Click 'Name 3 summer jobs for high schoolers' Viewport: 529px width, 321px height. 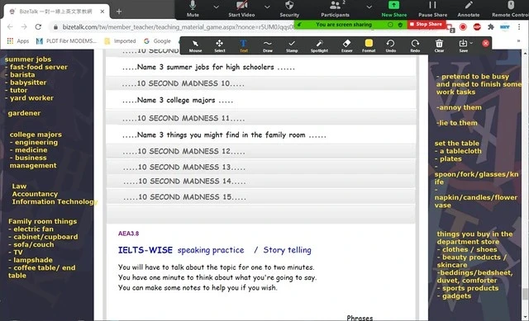[208, 67]
